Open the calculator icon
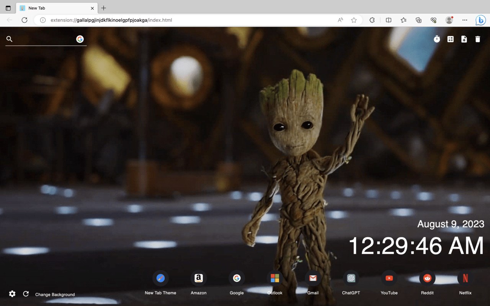Screen dimensions: 490x306 coord(451,39)
